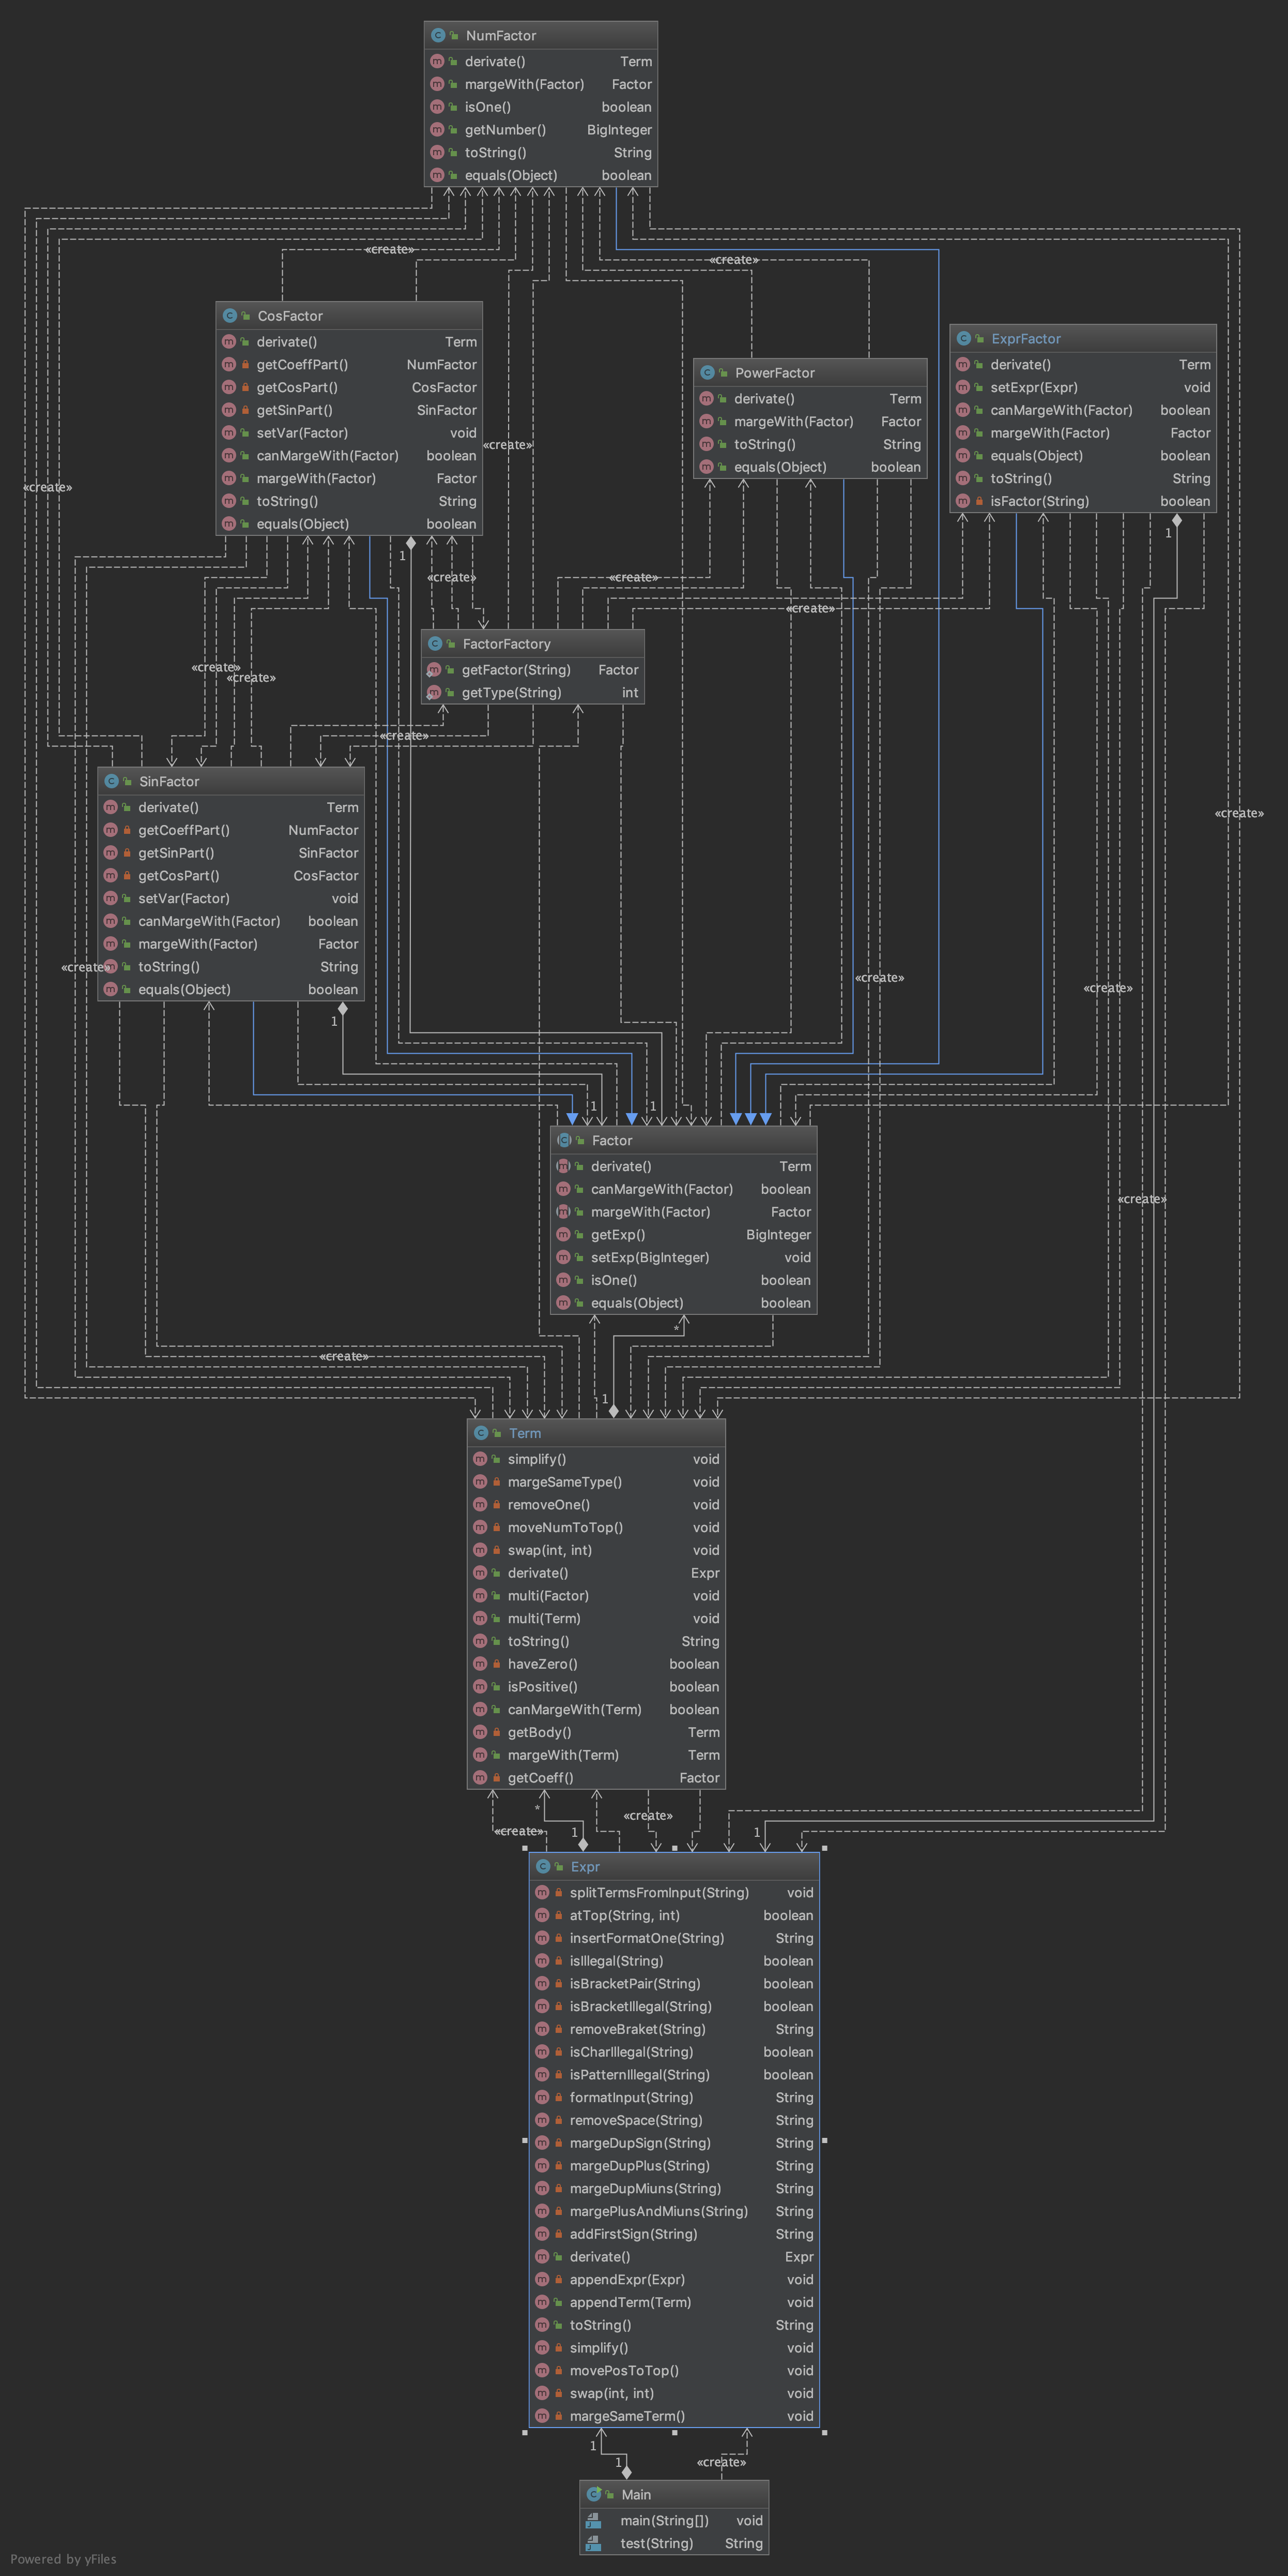The height and width of the screenshot is (2576, 1288).
Task: Select isFactor(String) method in ExprFactor
Action: pyautogui.click(x=1039, y=502)
